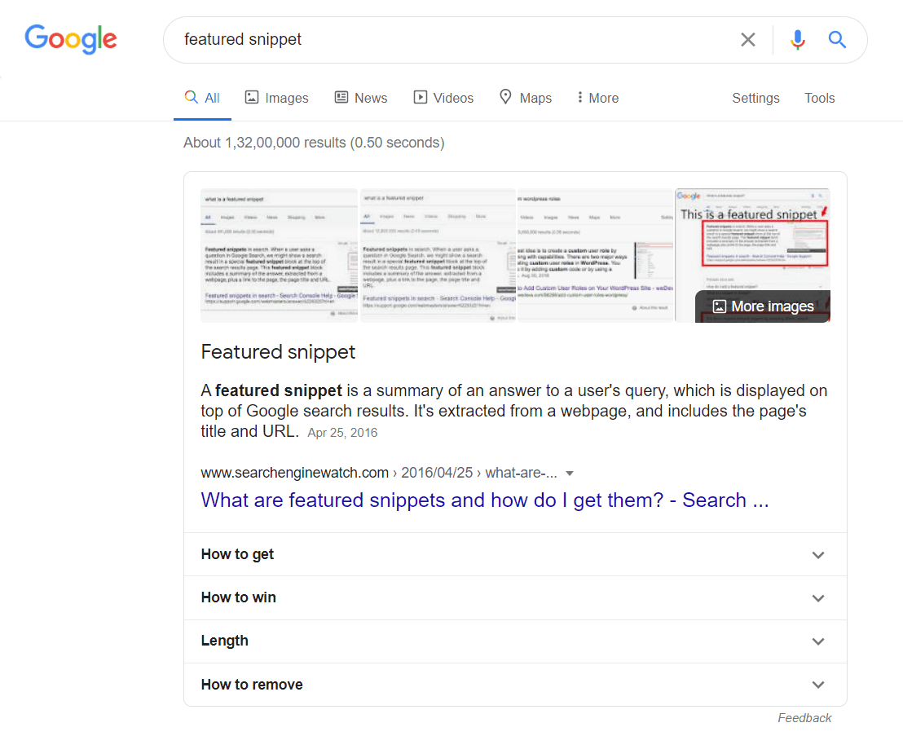Open the wordpress roles thumbnail image
This screenshot has width=903, height=736.
(596, 256)
